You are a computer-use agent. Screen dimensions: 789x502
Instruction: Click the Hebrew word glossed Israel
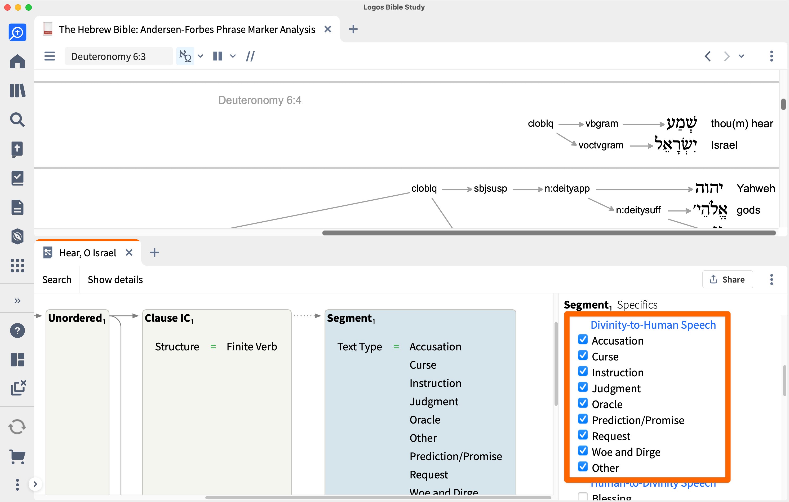pos(675,145)
